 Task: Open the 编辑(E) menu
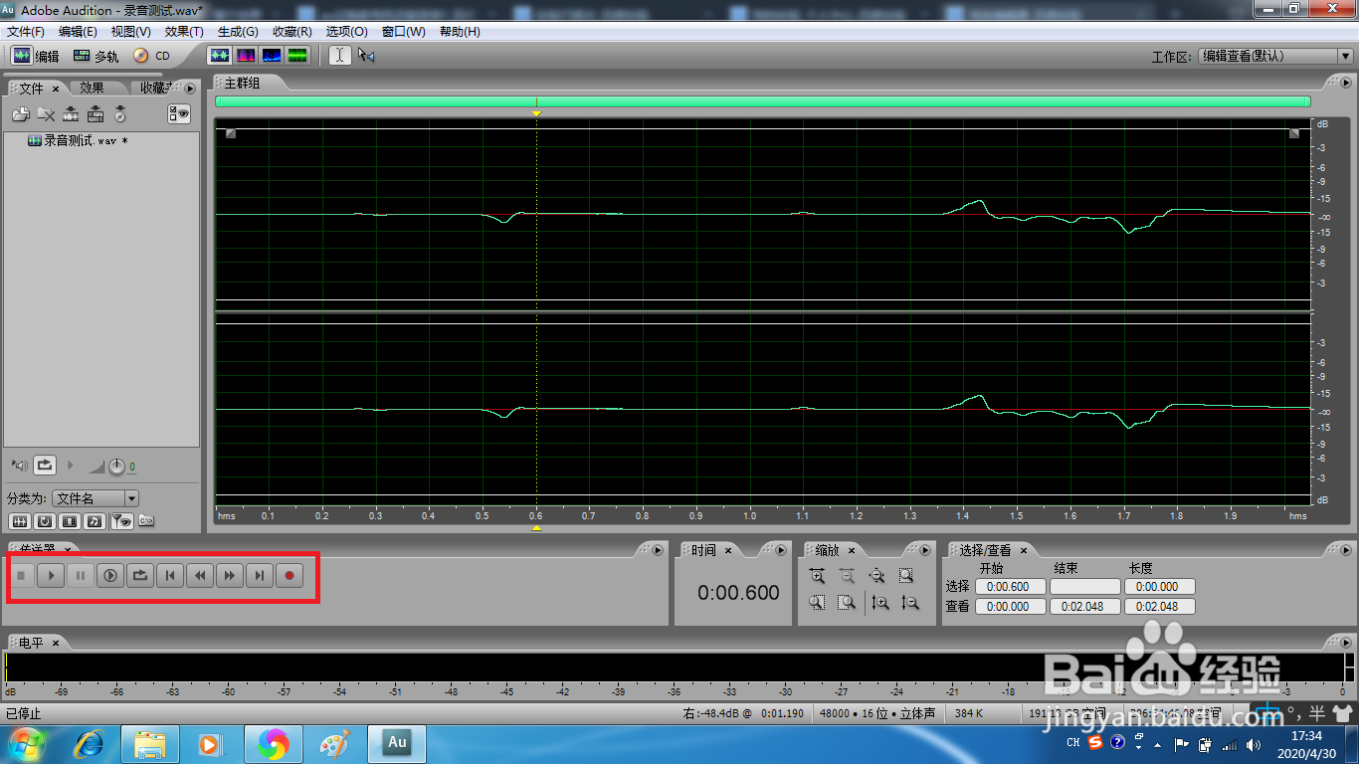point(78,32)
